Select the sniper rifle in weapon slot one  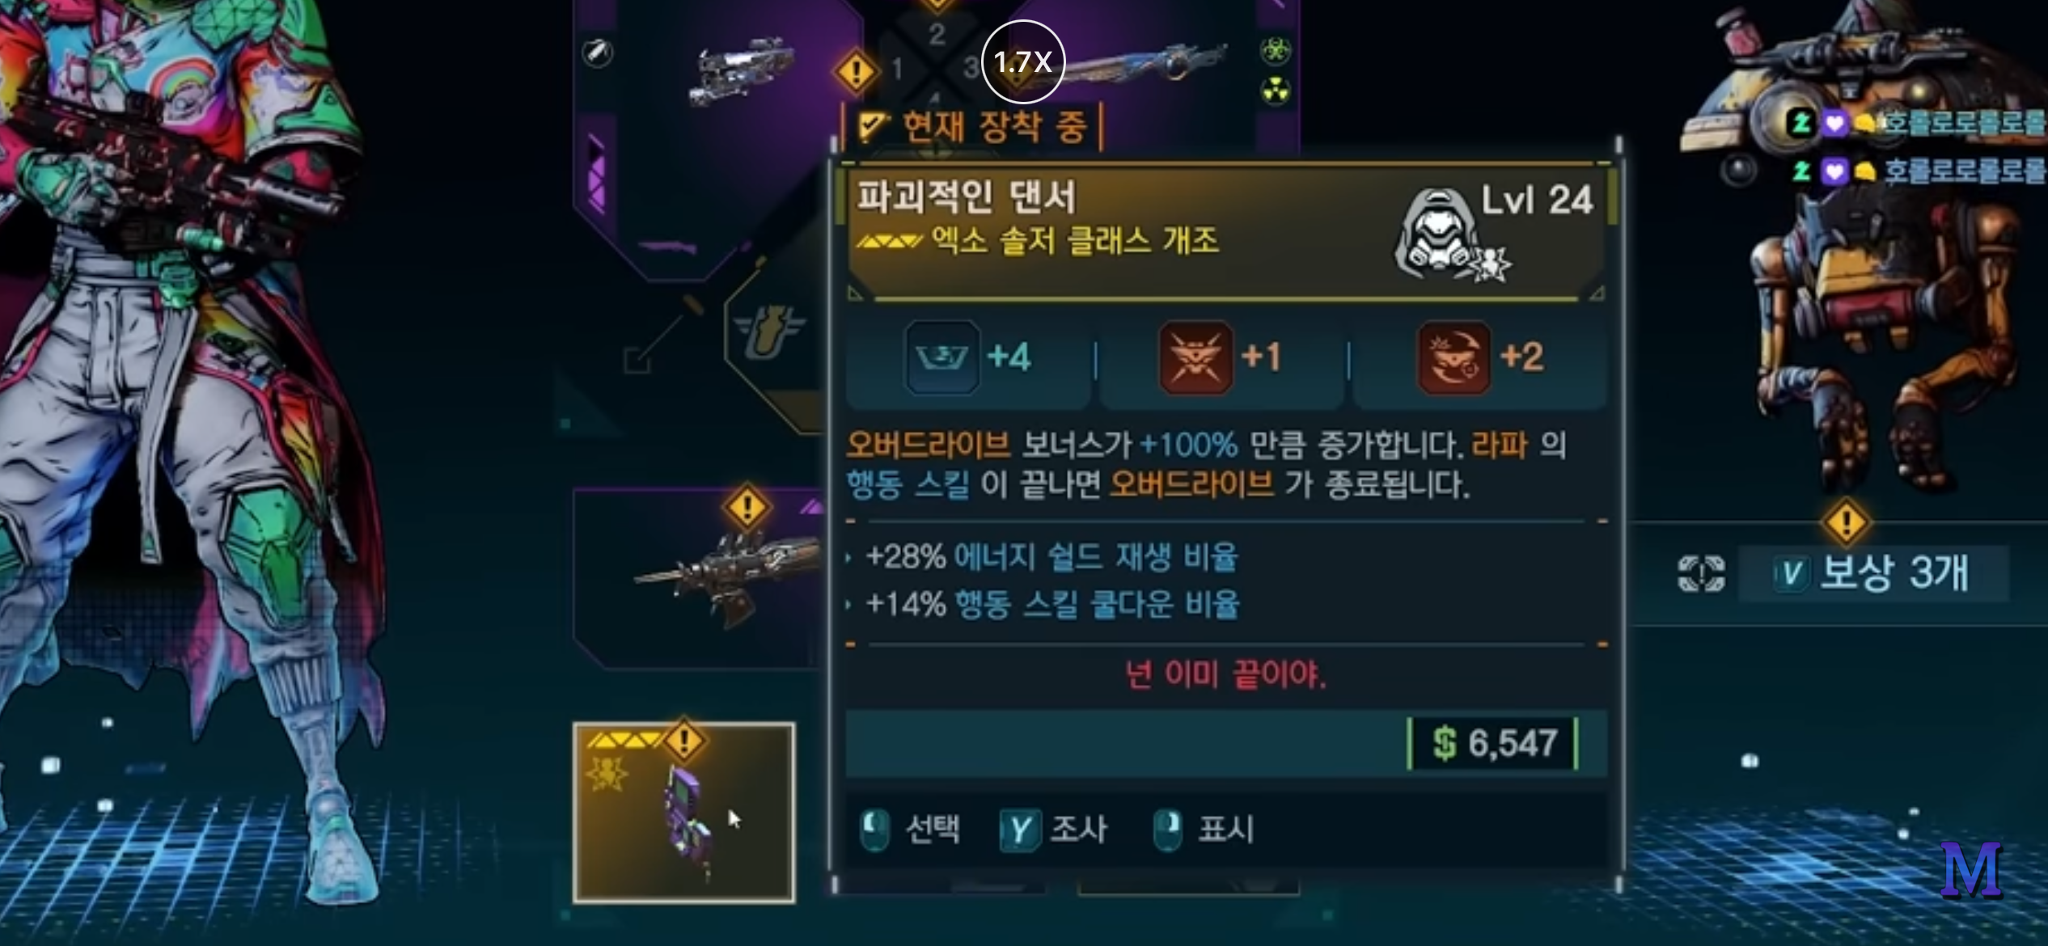(x=739, y=70)
